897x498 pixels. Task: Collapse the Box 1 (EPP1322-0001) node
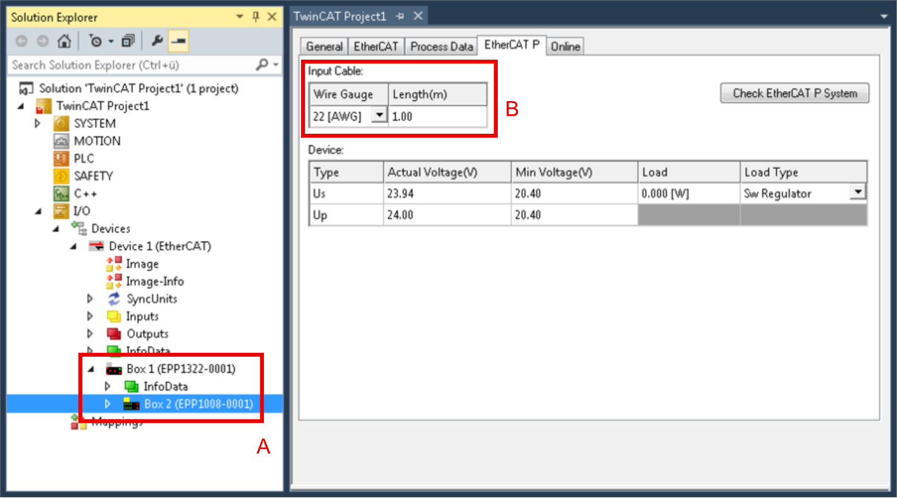click(90, 369)
